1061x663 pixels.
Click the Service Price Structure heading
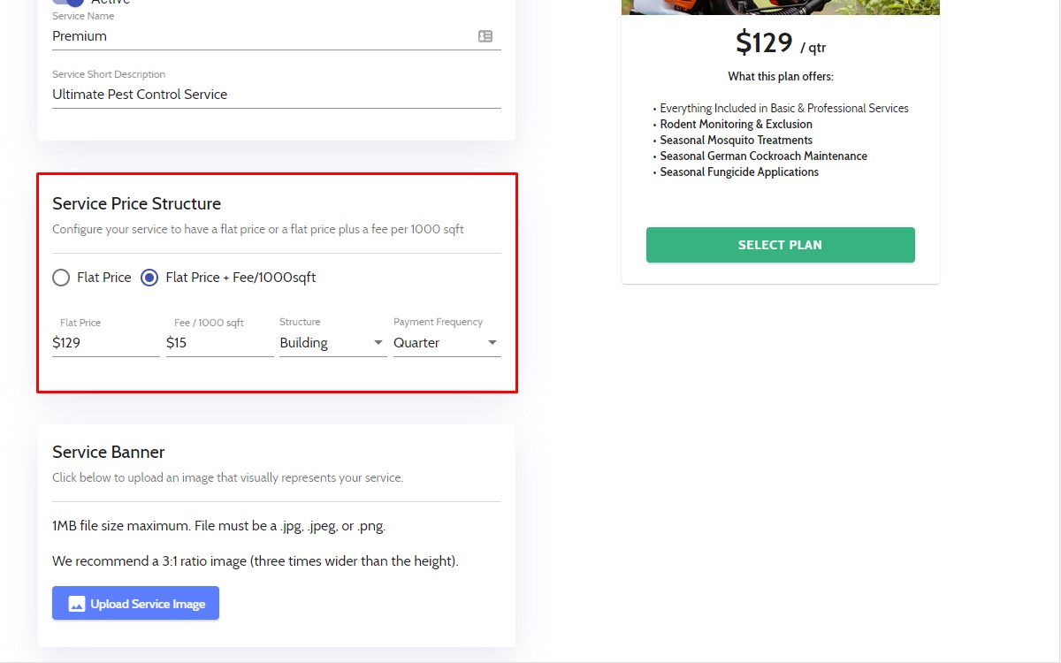136,204
